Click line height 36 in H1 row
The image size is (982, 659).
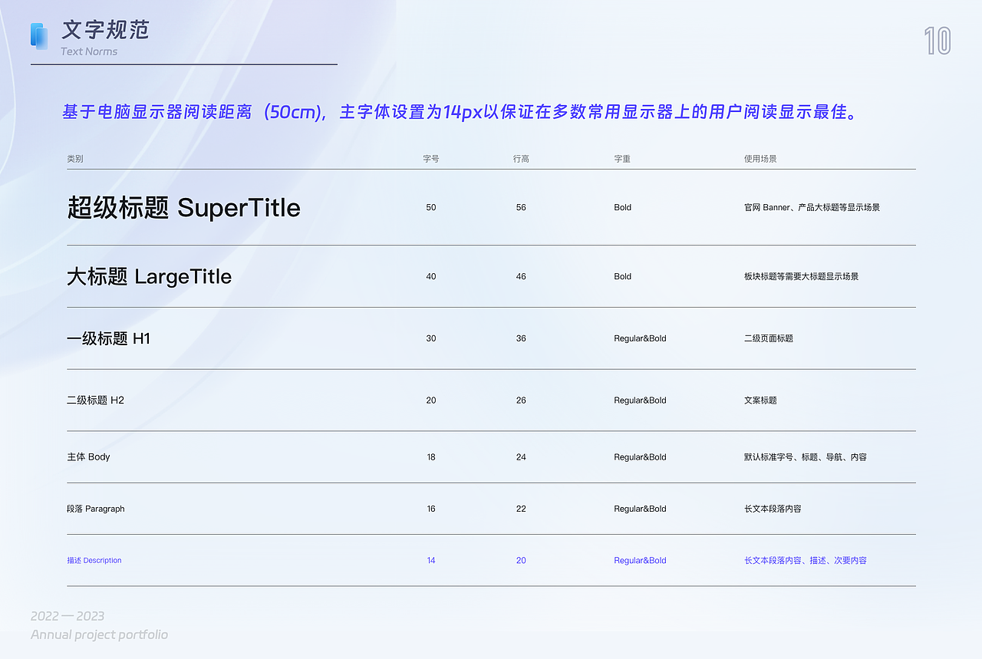(x=521, y=338)
